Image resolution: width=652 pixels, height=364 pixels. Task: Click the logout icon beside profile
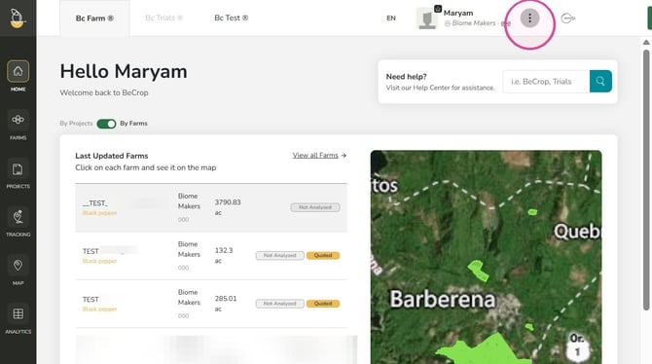pyautogui.click(x=568, y=18)
